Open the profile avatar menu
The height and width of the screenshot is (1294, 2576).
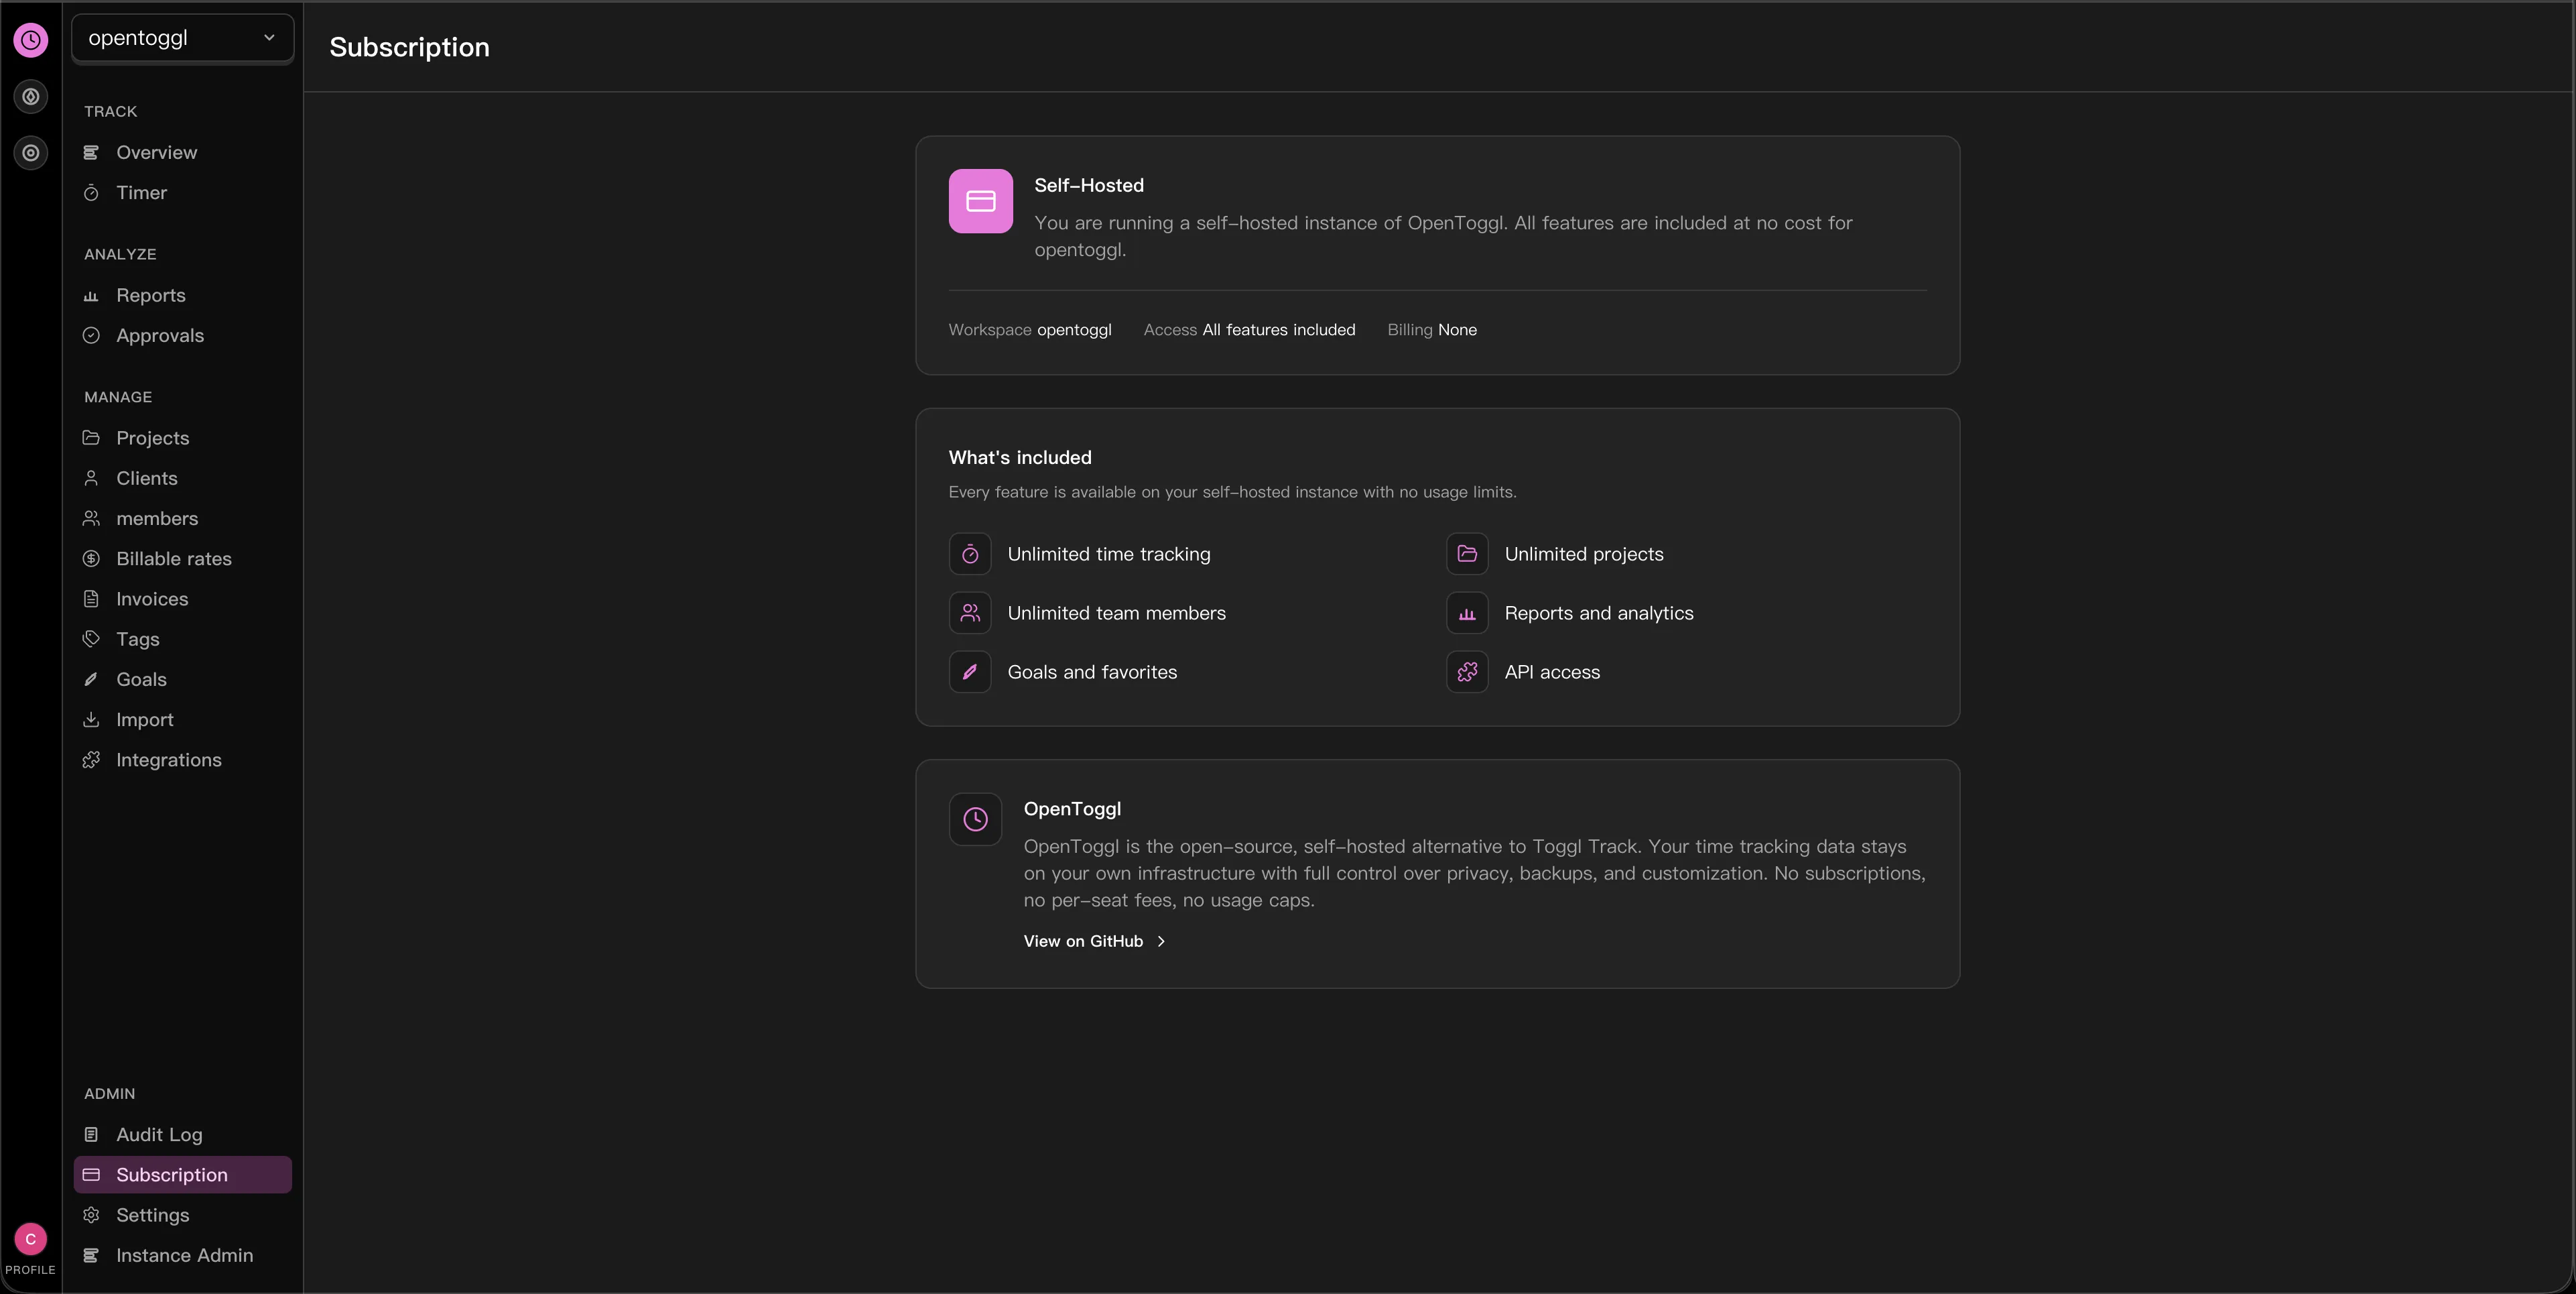point(30,1239)
